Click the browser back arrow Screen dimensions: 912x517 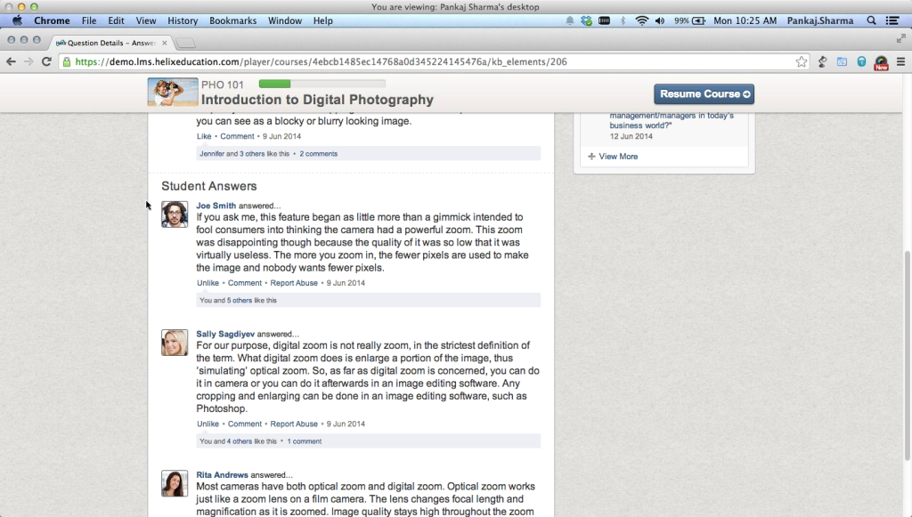click(11, 61)
